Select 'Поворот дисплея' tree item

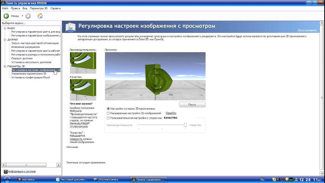coord(22,58)
